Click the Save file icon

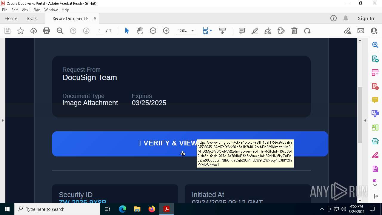(7, 31)
